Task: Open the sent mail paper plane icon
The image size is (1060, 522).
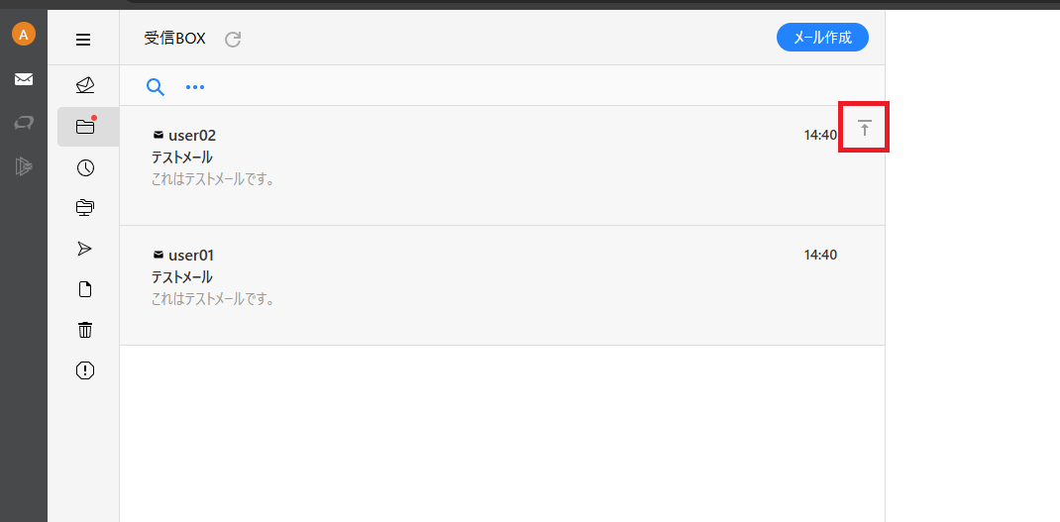Action: (x=84, y=249)
